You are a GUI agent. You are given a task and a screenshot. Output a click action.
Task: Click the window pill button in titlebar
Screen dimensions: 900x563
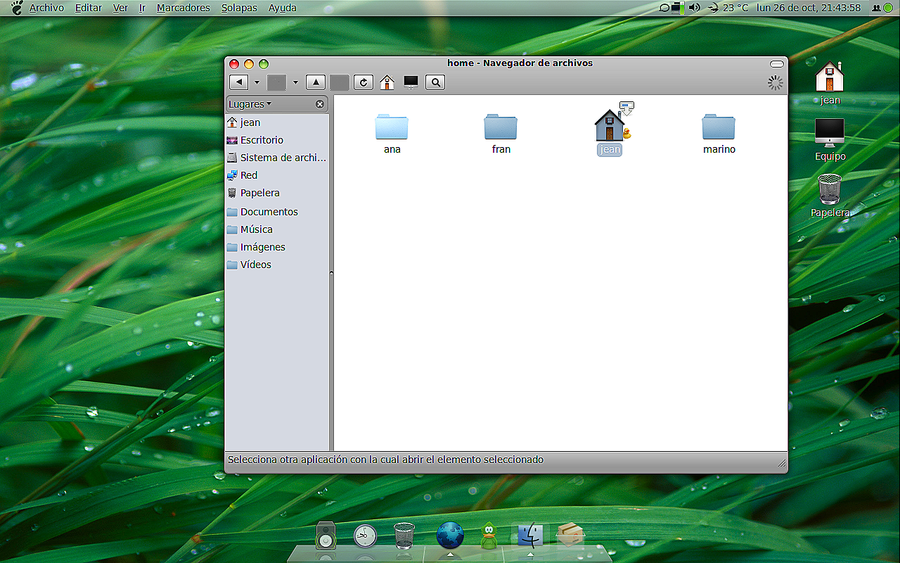click(x=776, y=63)
